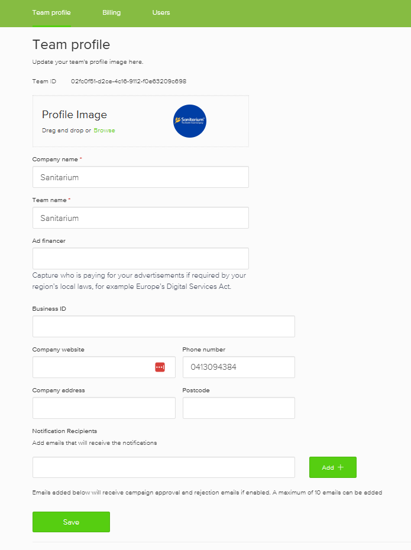Click the Business ID input field
This screenshot has height=550, width=411.
click(x=163, y=327)
